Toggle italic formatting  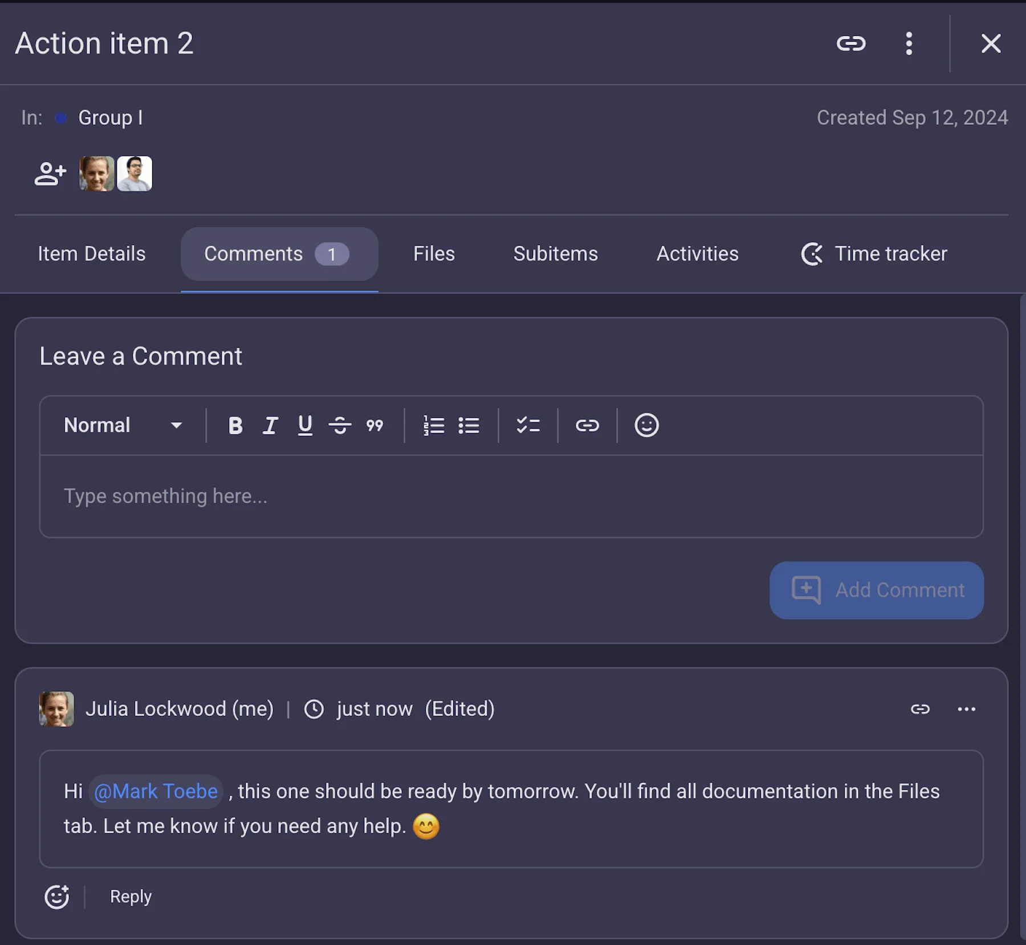coord(270,425)
